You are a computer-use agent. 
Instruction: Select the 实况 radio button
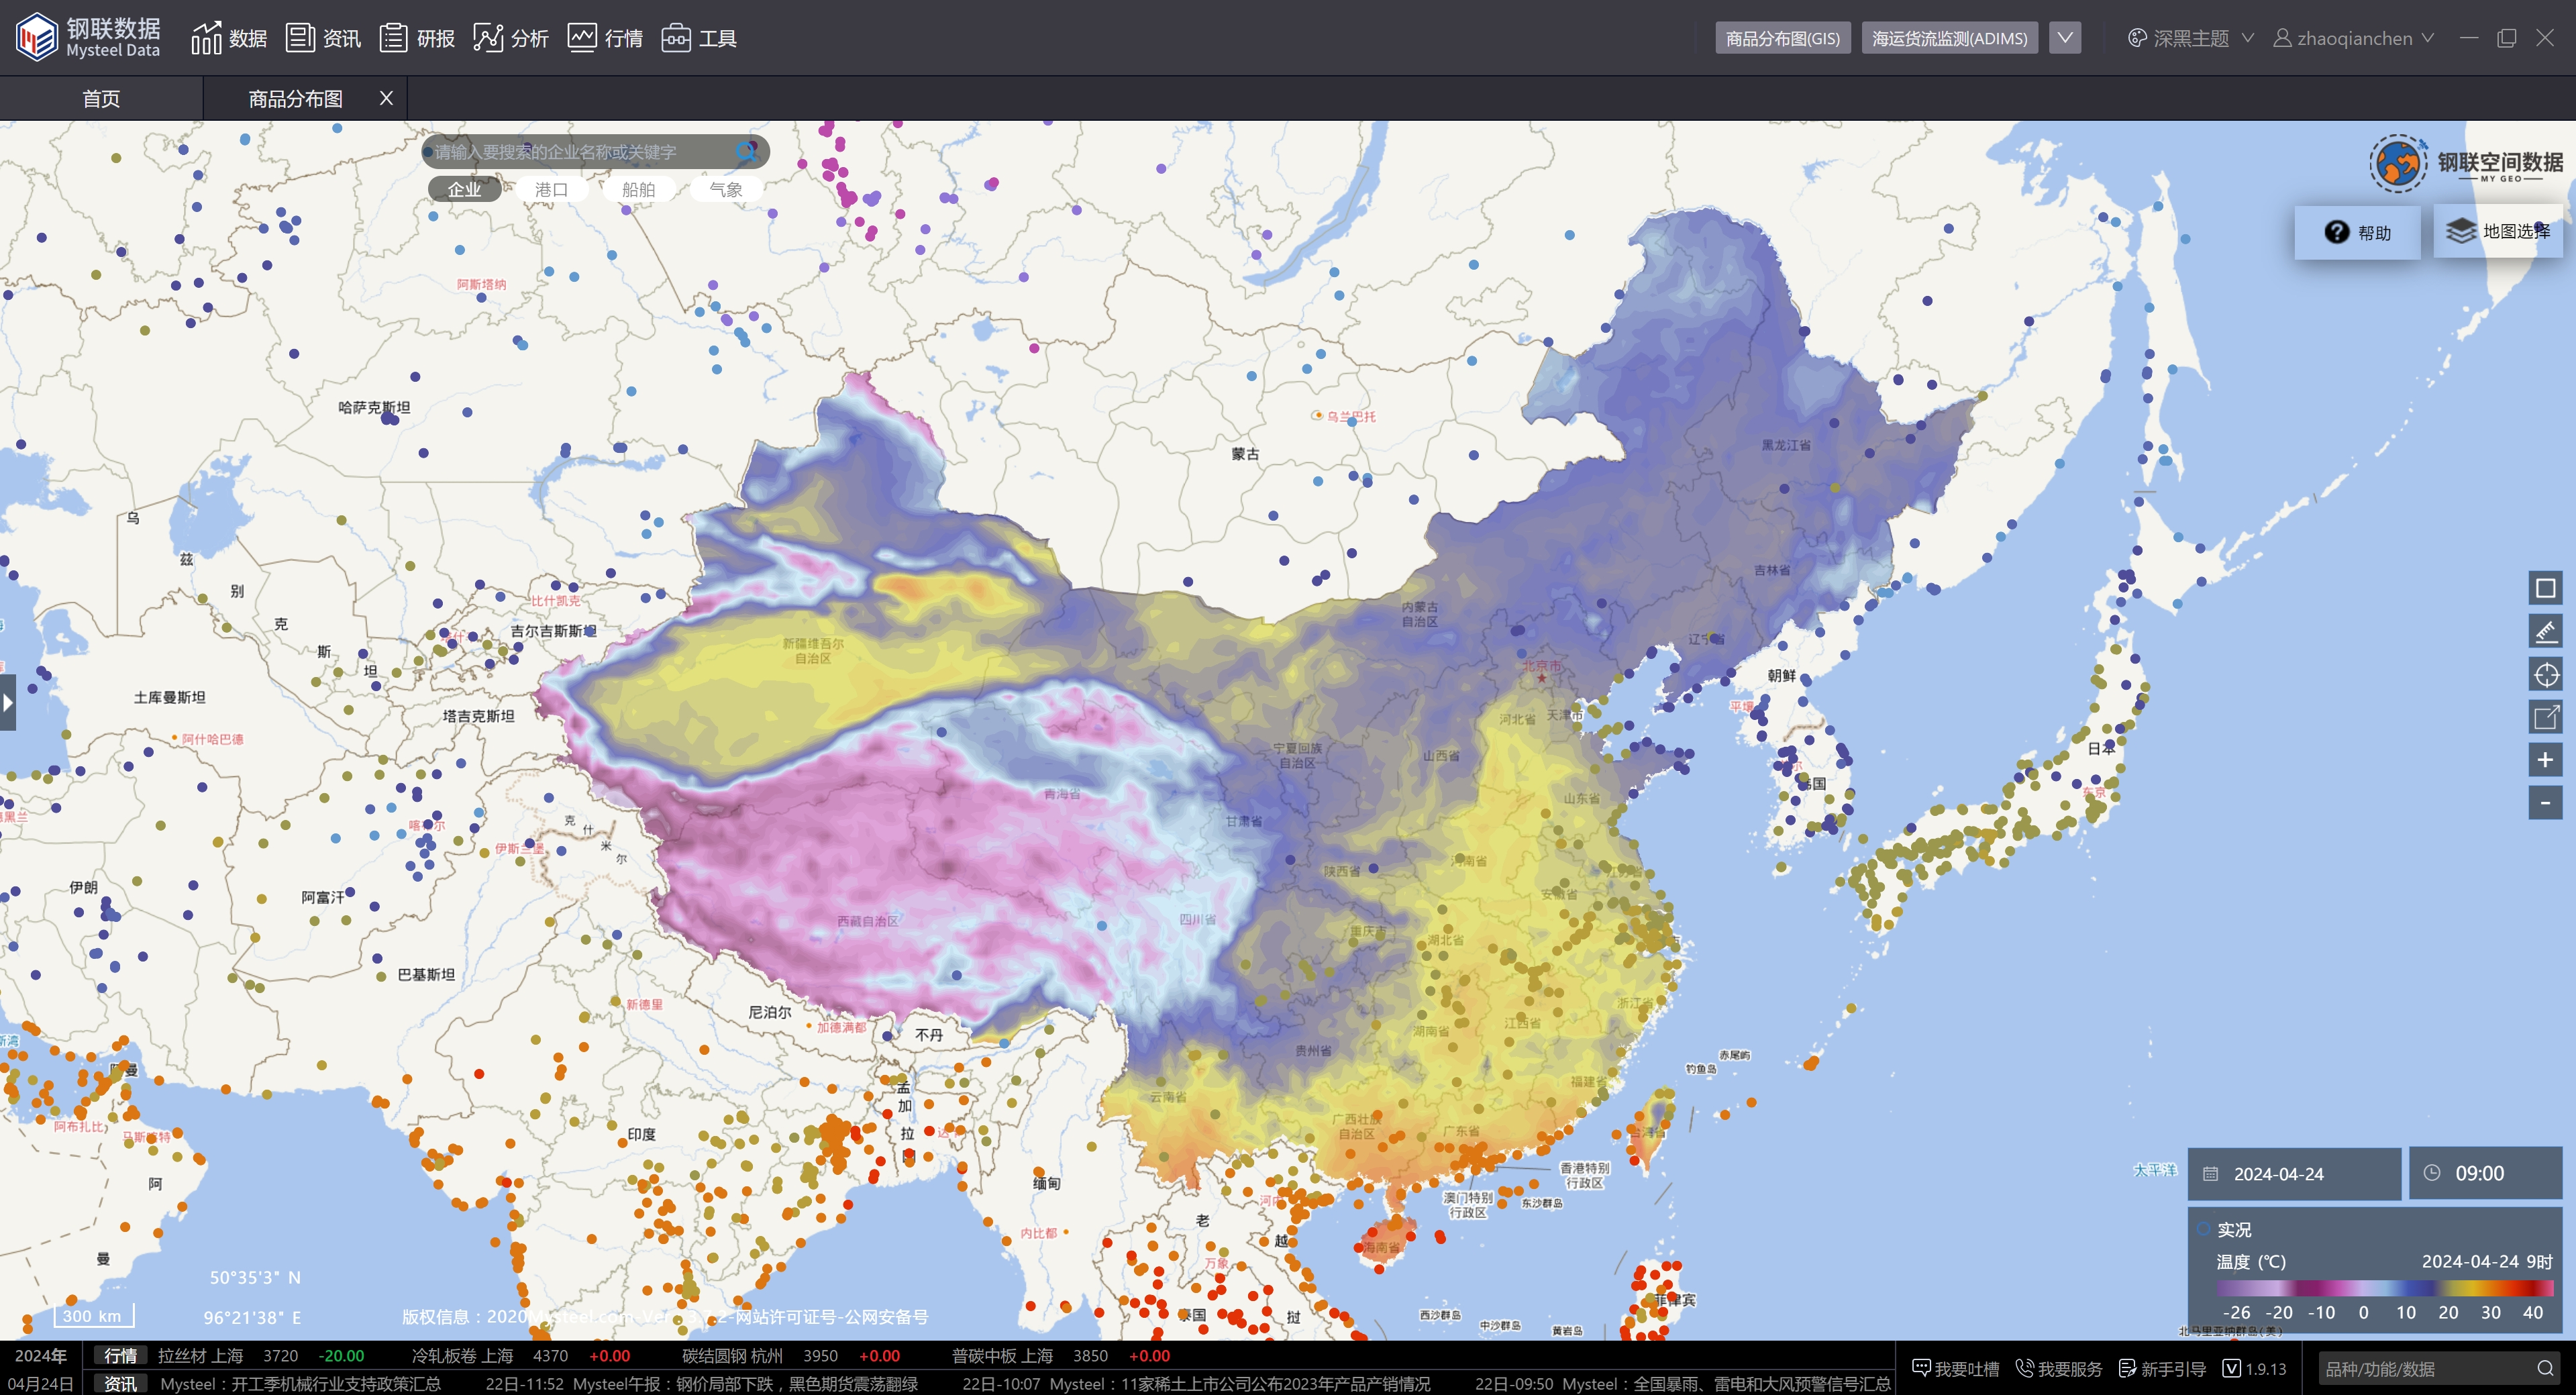point(2203,1229)
